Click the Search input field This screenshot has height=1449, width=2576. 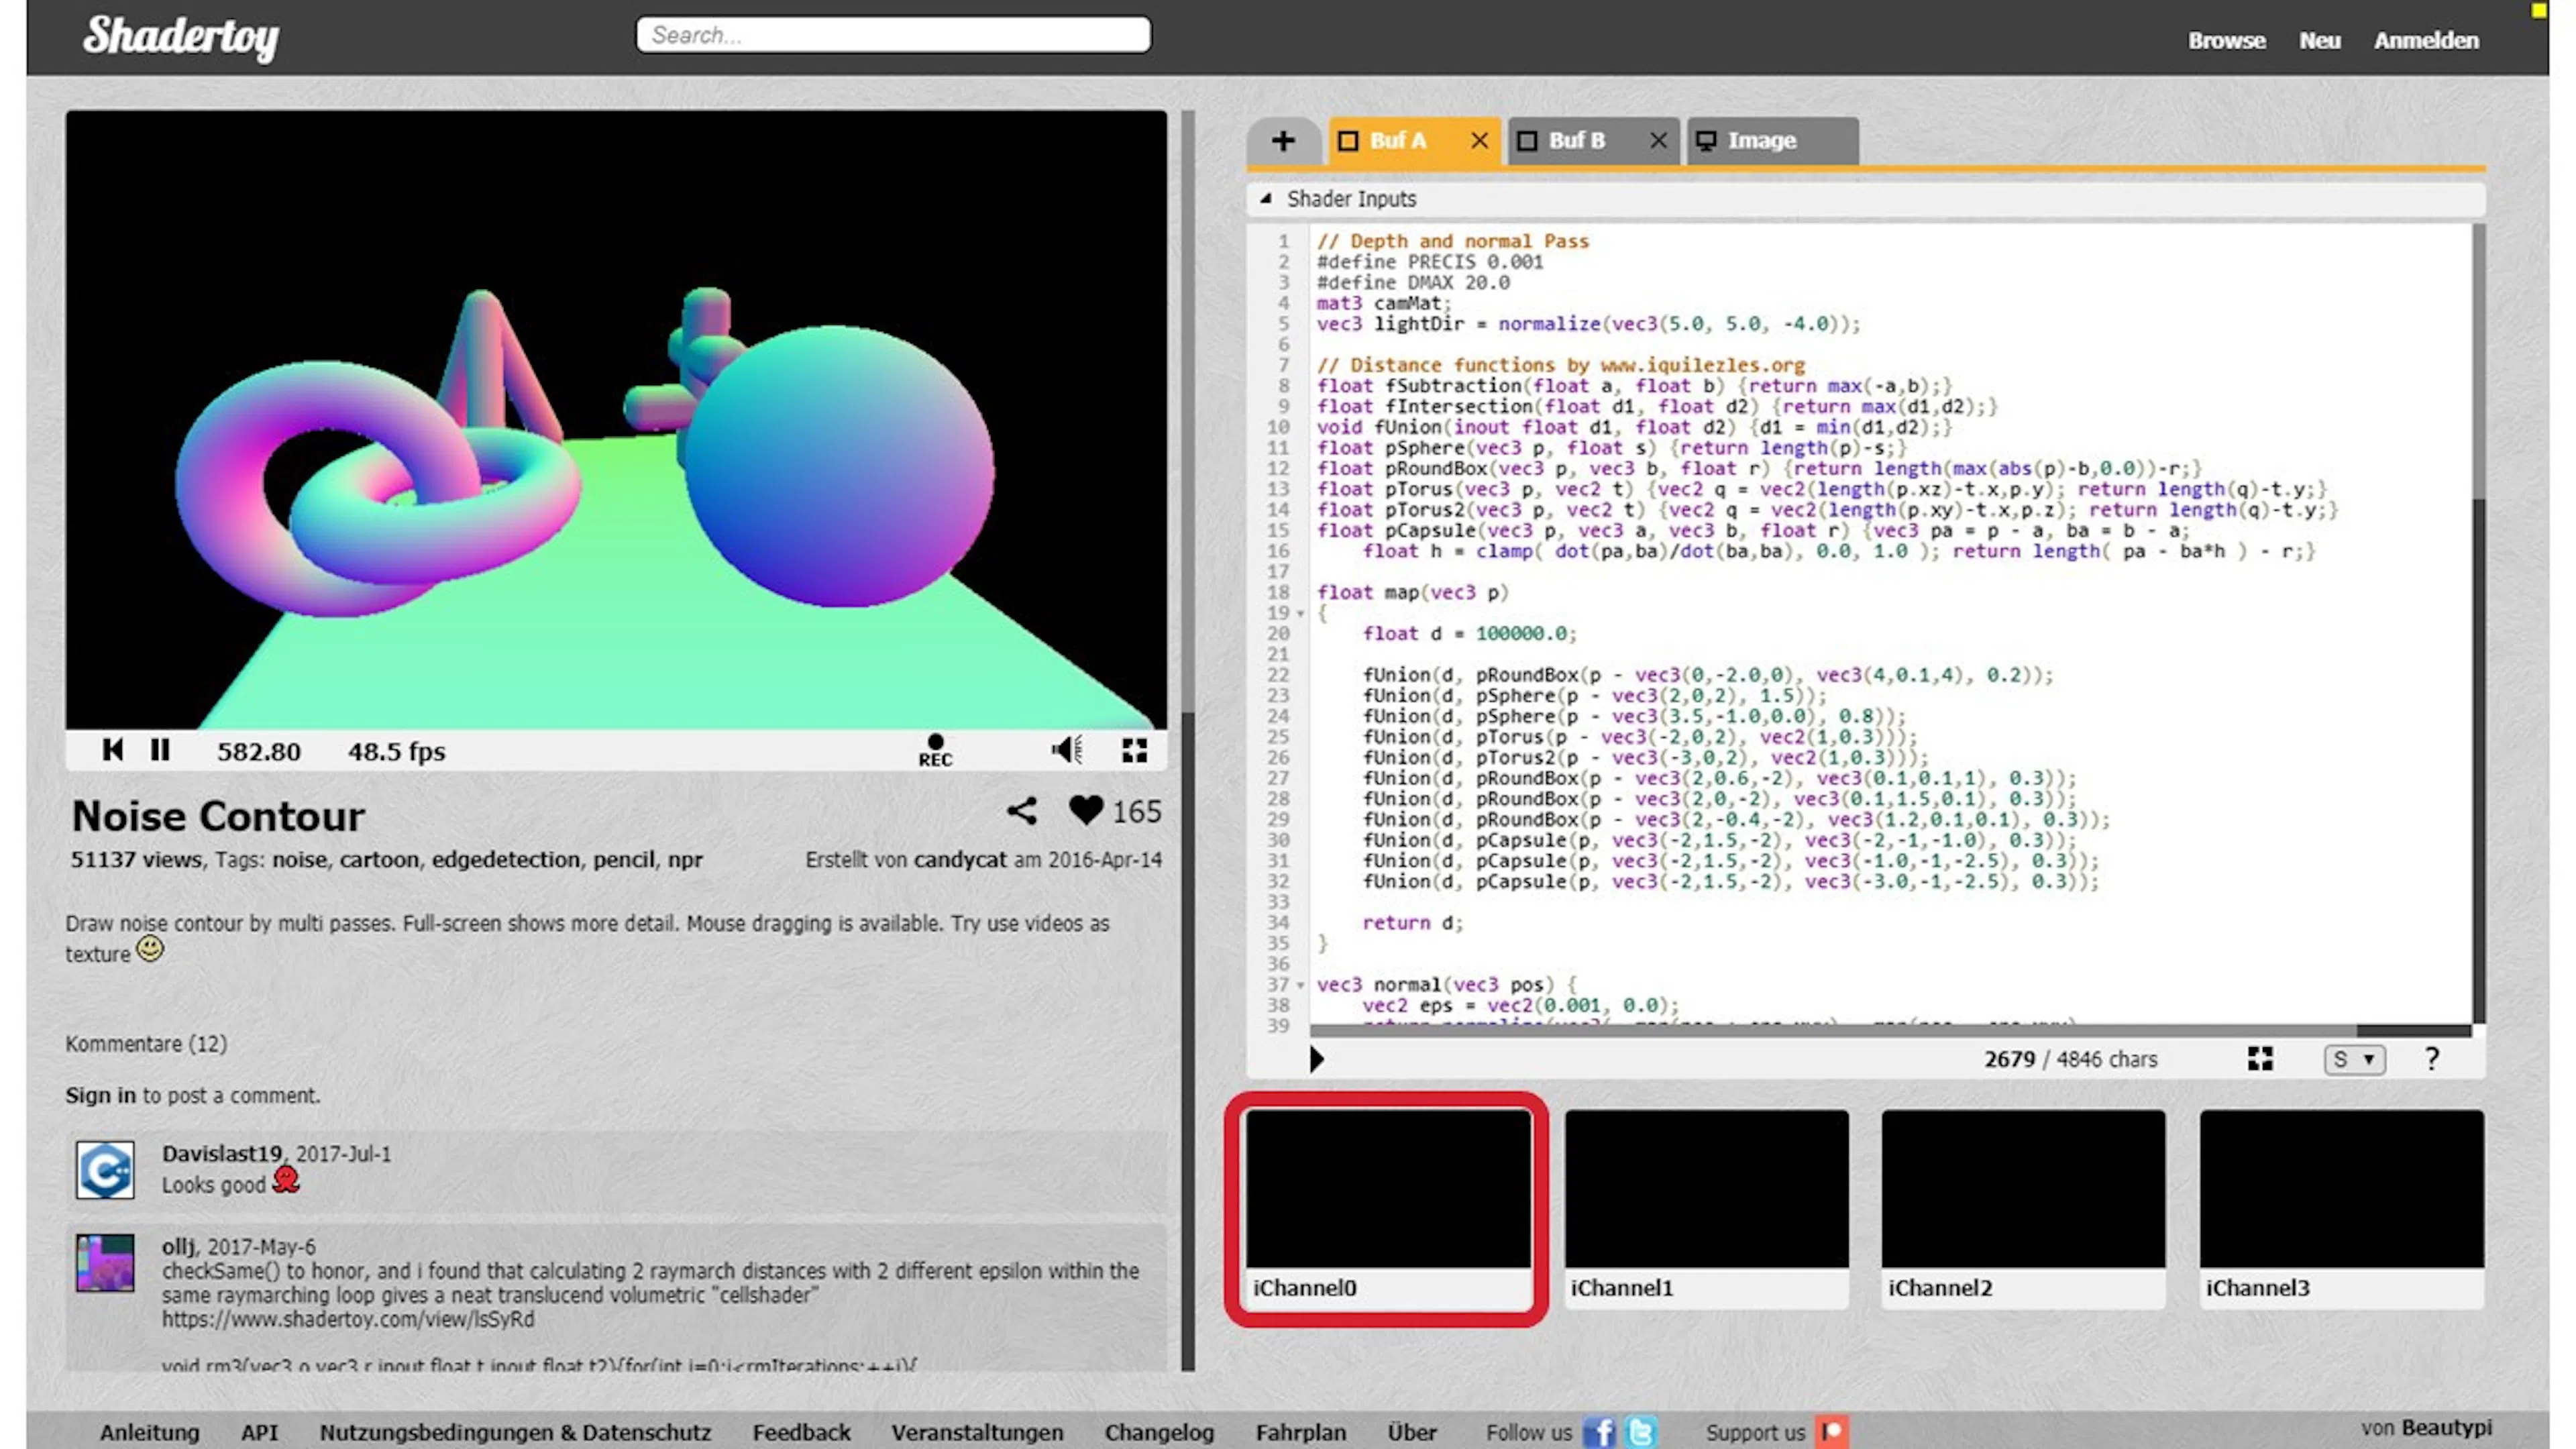(893, 35)
